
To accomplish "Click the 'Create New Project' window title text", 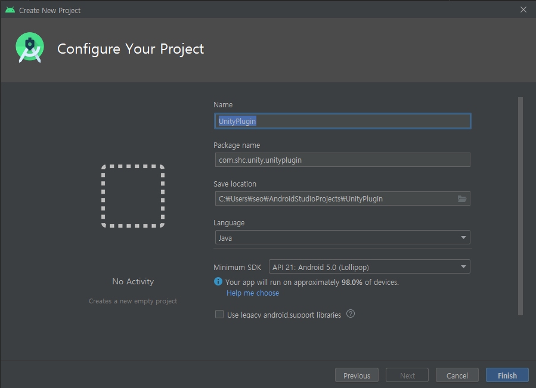I will tap(50, 11).
